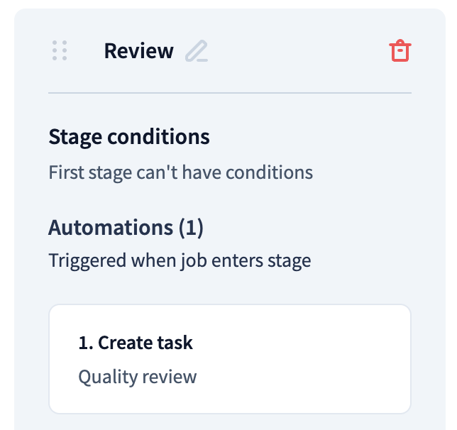The image size is (457, 430).
Task: Click the number "1." on the automation card
Action: (x=86, y=343)
